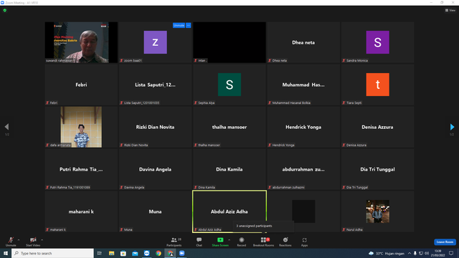
Task: Open video options arrow next to Start Video
Action: 42,240
